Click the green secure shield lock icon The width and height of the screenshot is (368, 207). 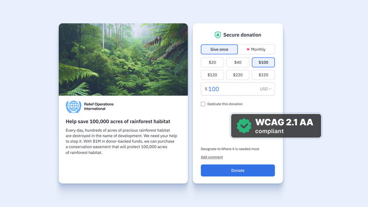(x=218, y=35)
